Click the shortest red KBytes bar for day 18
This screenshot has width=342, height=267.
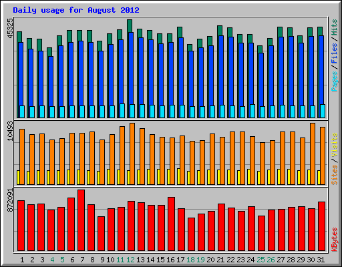click(x=191, y=234)
